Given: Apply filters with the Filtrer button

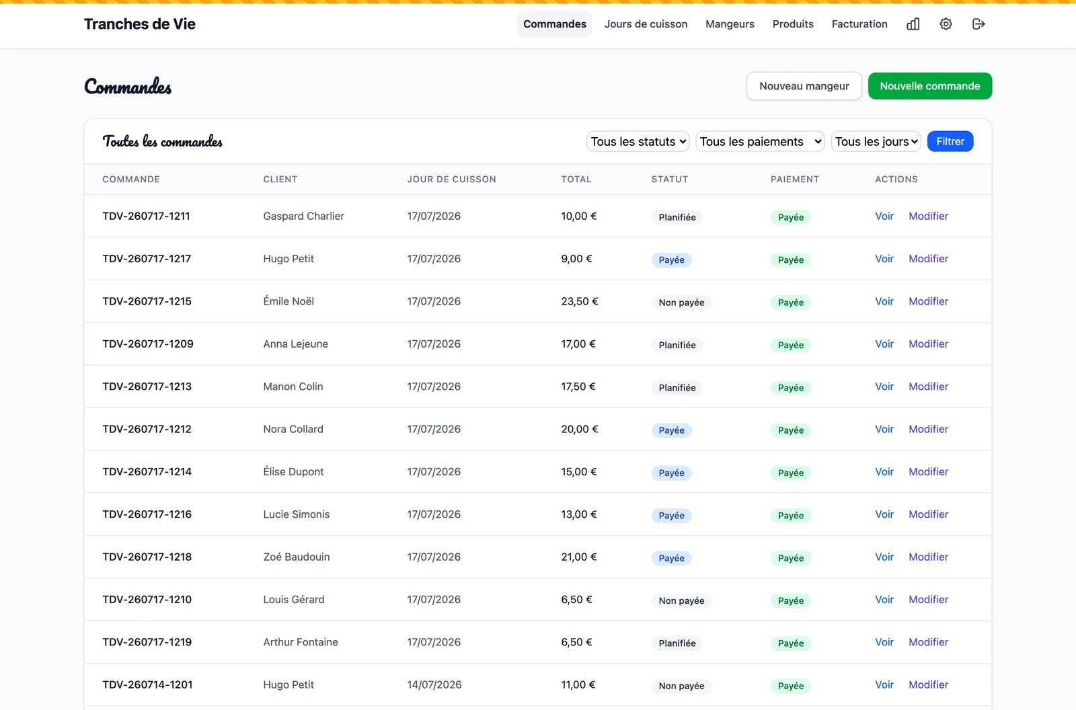Looking at the screenshot, I should [x=950, y=141].
